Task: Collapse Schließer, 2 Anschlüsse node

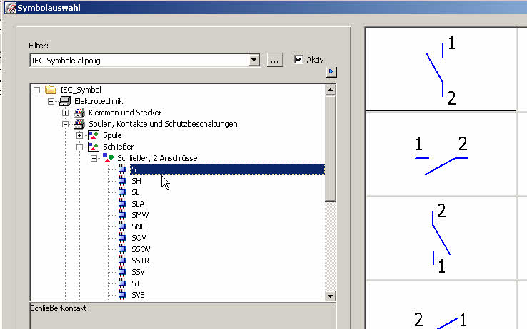Action: coord(94,158)
